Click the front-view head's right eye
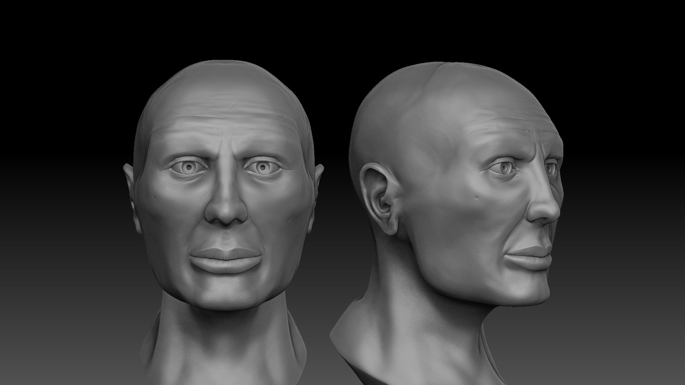 click(x=263, y=168)
